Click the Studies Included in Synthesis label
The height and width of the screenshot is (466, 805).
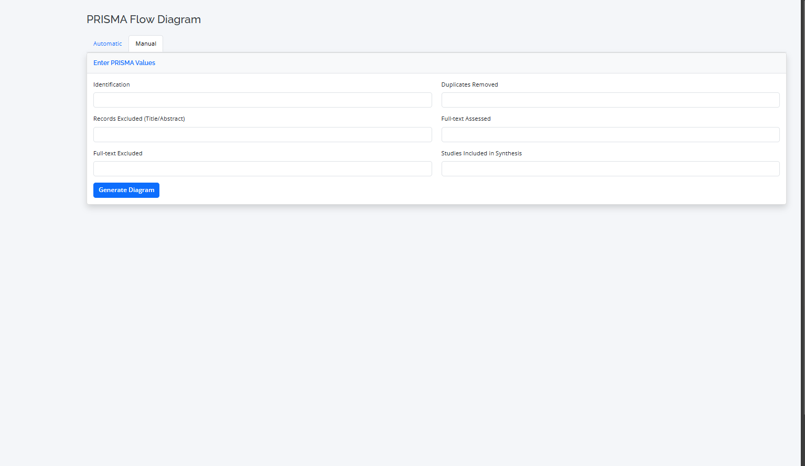pyautogui.click(x=481, y=153)
